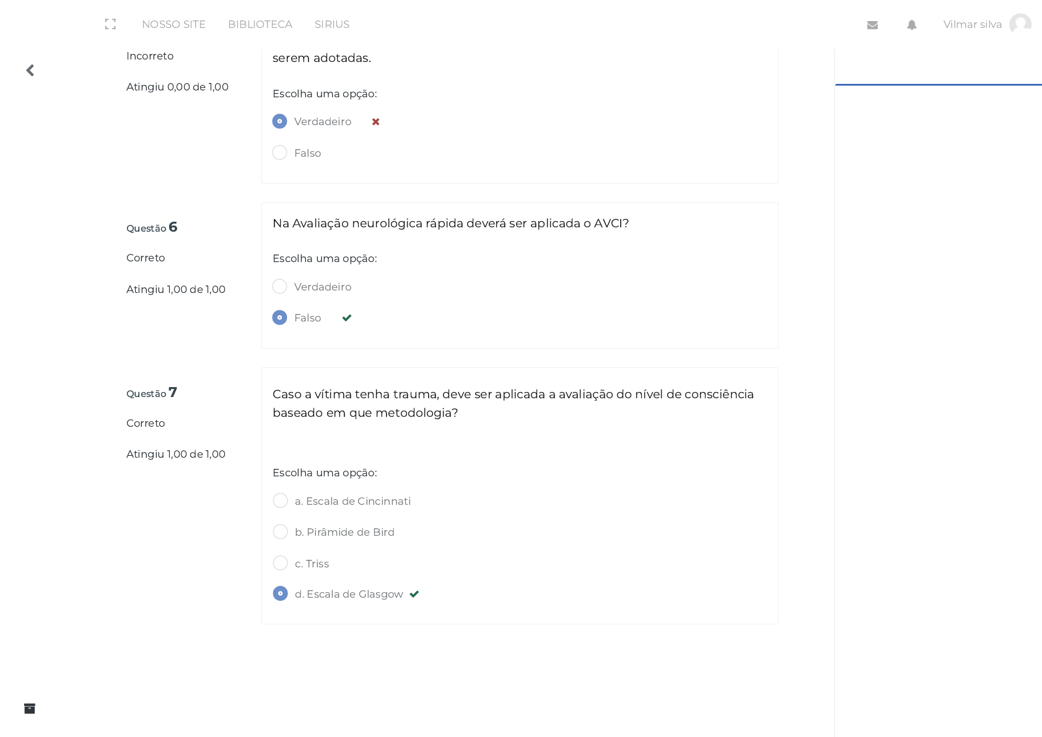
Task: Choose option b. Pirâmide de Bird
Action: point(281,532)
